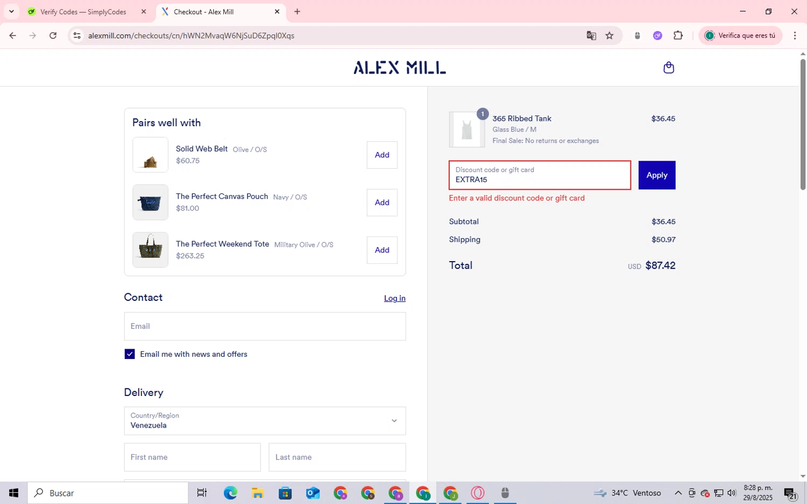The height and width of the screenshot is (504, 807).
Task: Launch Microsoft Edge from taskbar
Action: coord(230,493)
